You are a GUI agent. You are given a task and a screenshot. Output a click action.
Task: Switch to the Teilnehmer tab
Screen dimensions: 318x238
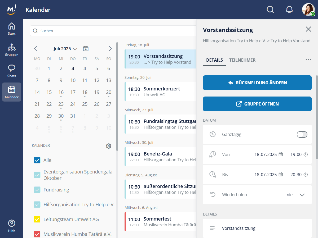click(x=242, y=60)
